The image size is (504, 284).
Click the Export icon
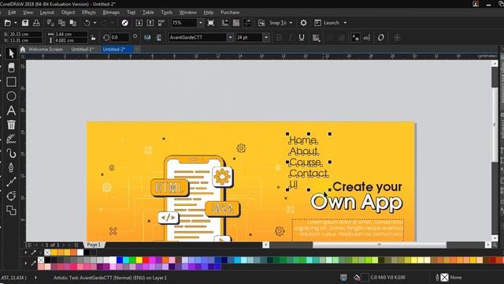[x=150, y=23]
